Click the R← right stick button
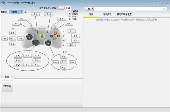 point(55,62)
